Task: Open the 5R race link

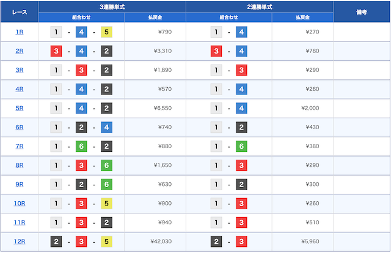Action: click(20, 109)
